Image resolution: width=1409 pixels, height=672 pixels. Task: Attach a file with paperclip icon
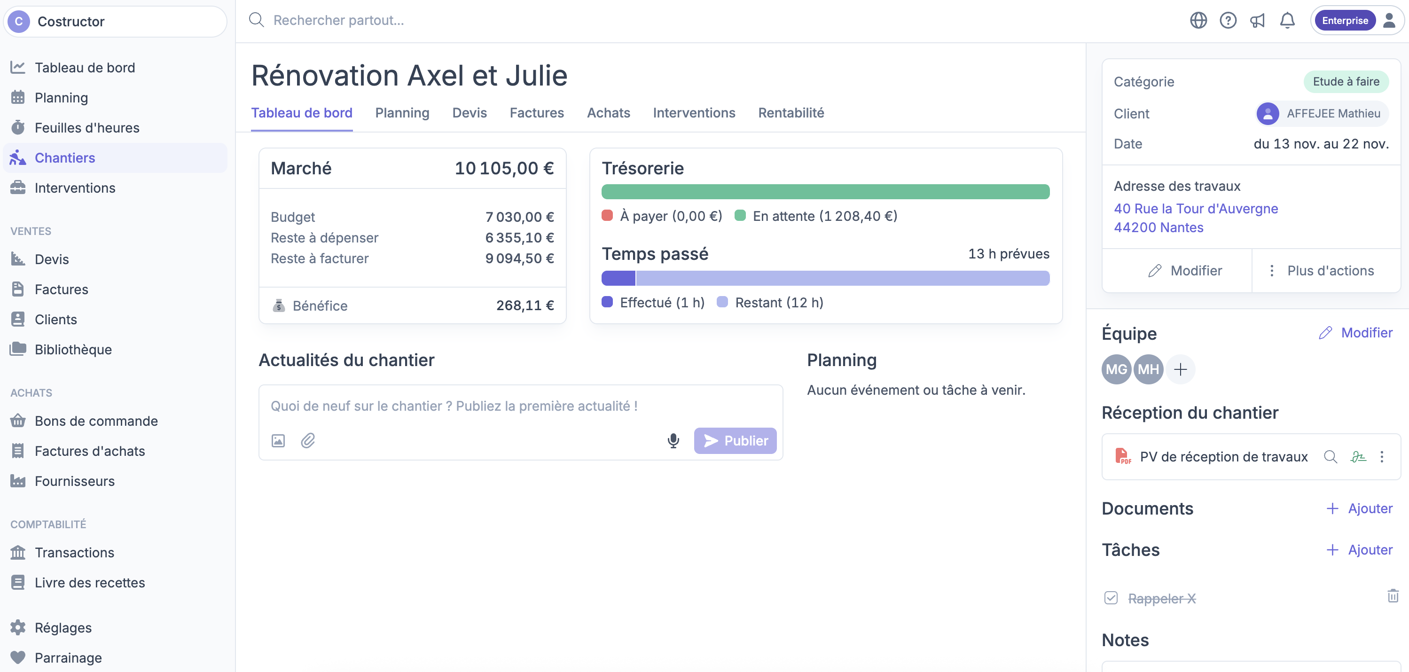(x=308, y=441)
